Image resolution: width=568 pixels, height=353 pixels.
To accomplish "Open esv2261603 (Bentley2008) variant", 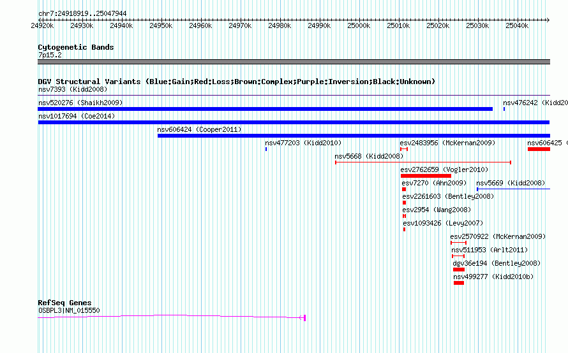I will pyautogui.click(x=448, y=196).
